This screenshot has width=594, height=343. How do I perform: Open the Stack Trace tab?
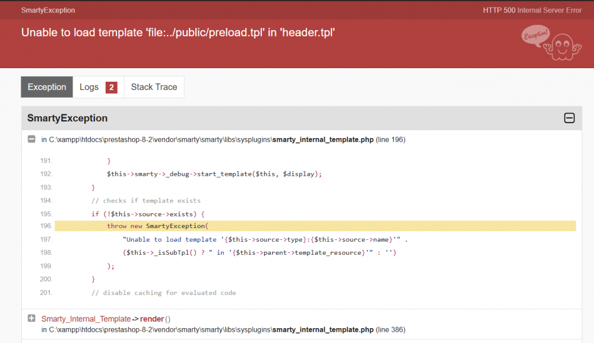tap(154, 87)
